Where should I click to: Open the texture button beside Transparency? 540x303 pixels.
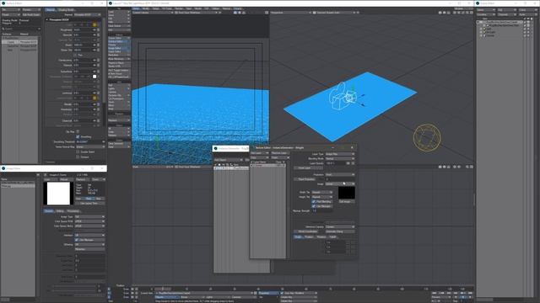pyautogui.click(x=98, y=60)
